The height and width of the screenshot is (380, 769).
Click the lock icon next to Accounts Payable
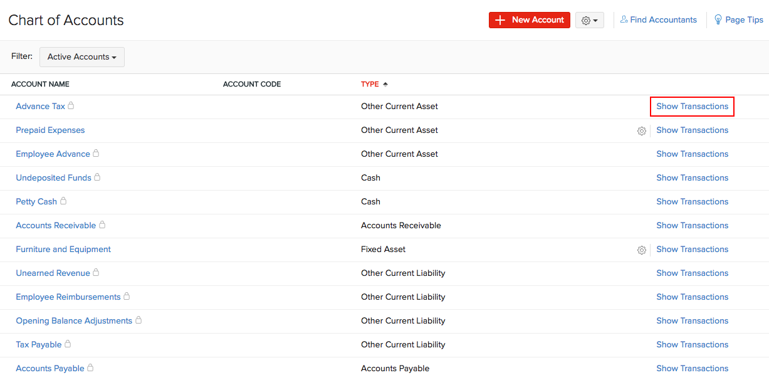click(90, 368)
